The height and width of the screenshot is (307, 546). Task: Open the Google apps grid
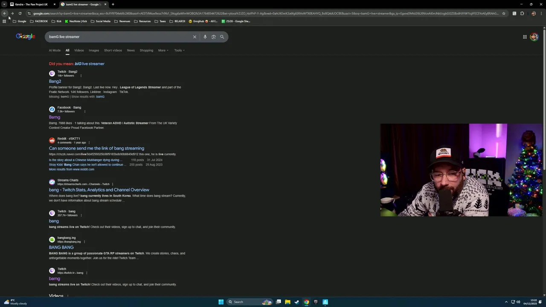point(525,37)
